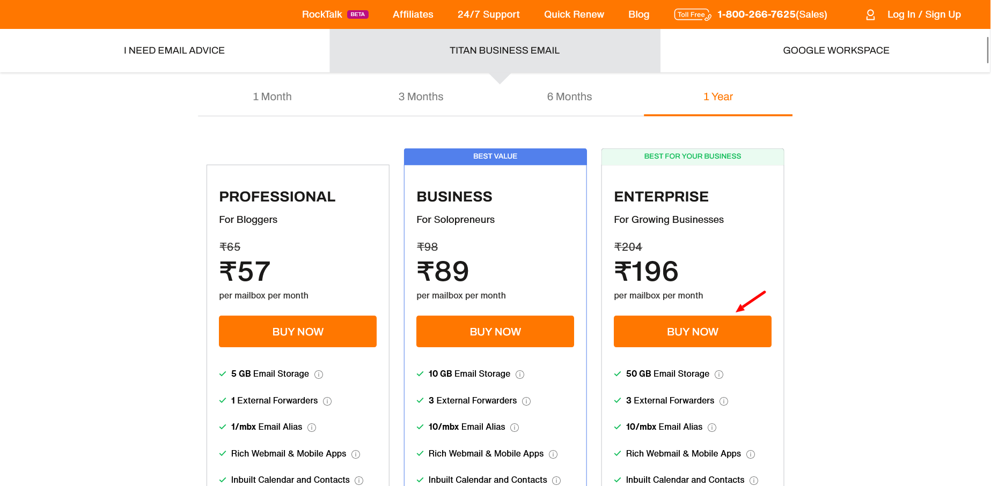Visit the Blog link
Screen dimensions: 991x486
(x=638, y=14)
